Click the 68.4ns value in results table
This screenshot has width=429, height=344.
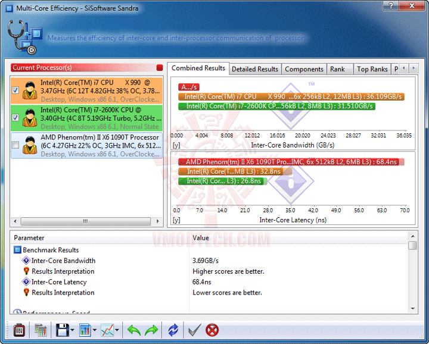tap(201, 282)
